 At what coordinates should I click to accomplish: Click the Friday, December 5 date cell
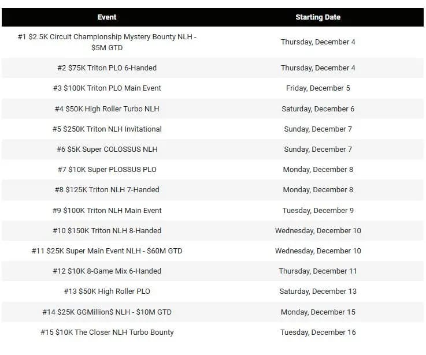click(318, 88)
